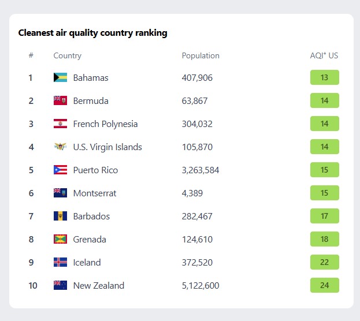The height and width of the screenshot is (321, 360).
Task: Click the Grenada flag icon
Action: (60, 239)
